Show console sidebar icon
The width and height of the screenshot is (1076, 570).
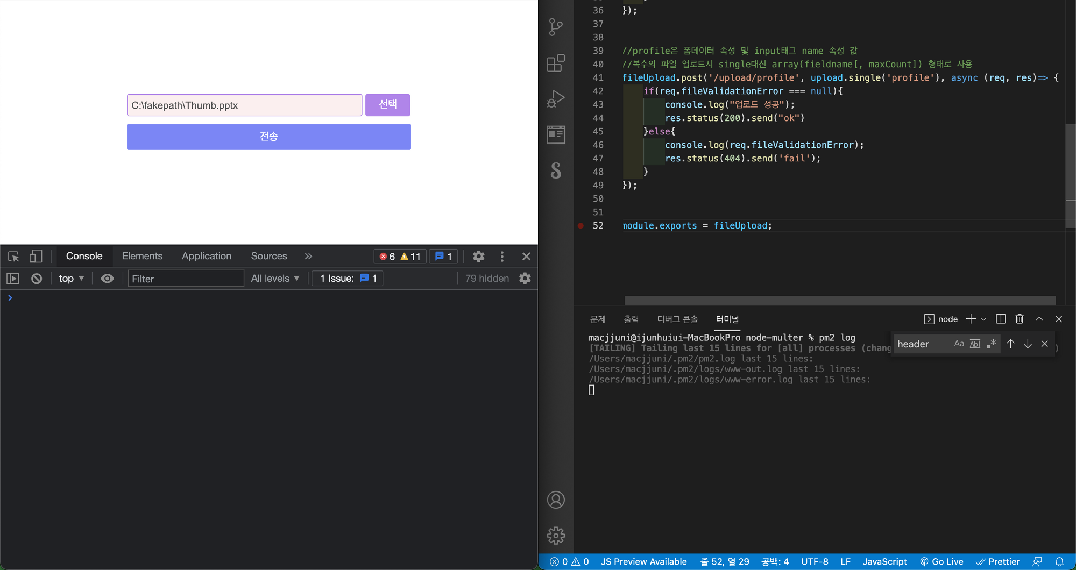coord(13,279)
